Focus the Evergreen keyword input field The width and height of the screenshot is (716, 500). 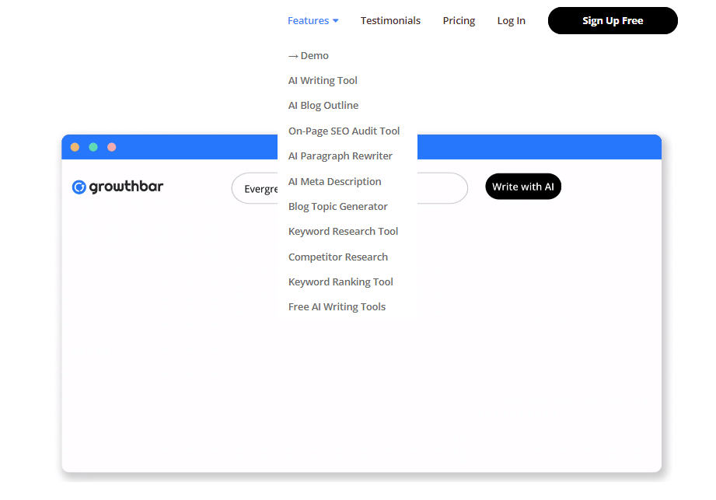350,188
